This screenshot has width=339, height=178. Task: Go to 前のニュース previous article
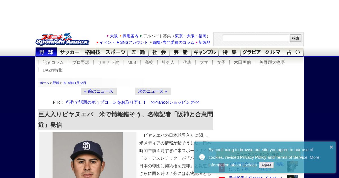[99, 91]
